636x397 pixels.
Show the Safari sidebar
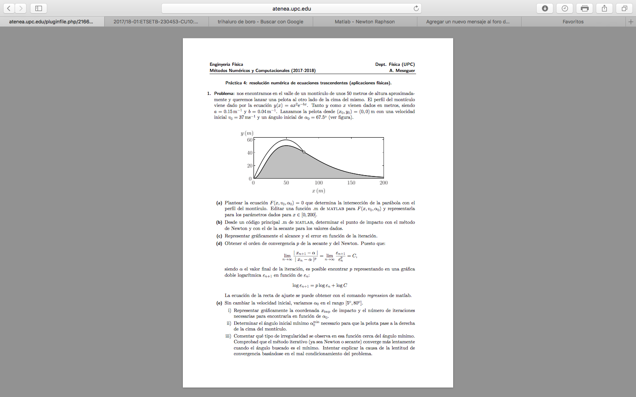point(38,8)
